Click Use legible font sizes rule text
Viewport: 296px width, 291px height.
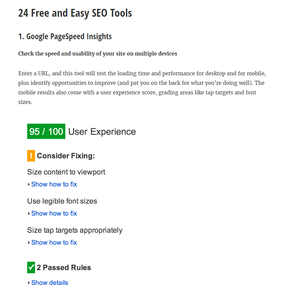[62, 201]
